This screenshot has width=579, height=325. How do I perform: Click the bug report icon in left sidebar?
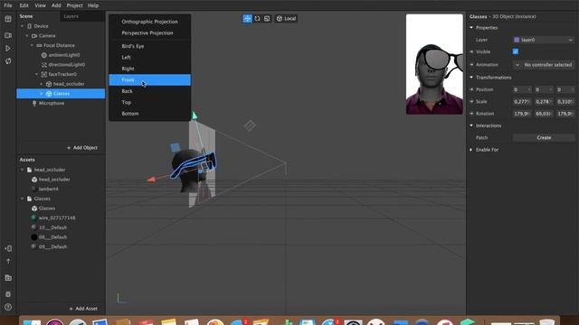coord(8,294)
